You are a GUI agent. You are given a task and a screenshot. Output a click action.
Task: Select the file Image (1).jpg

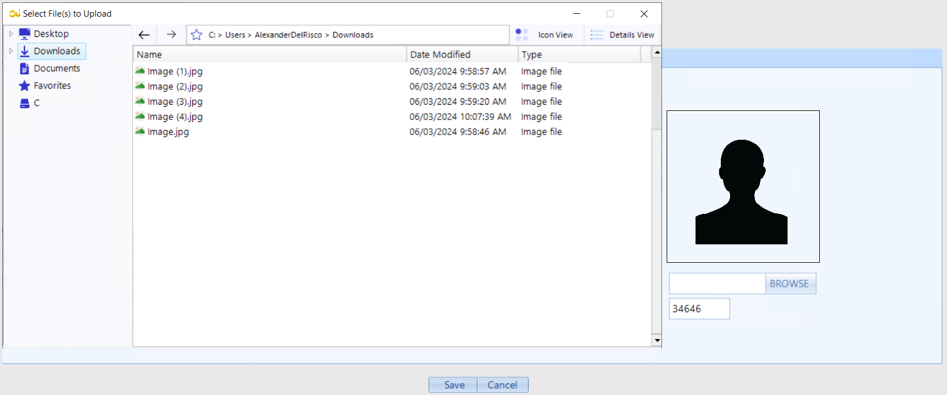(x=174, y=71)
